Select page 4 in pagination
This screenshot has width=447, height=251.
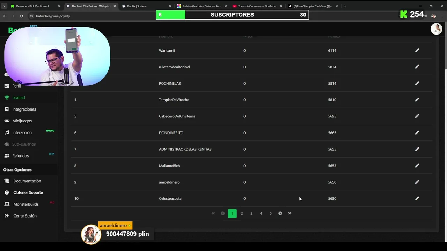[x=261, y=213]
